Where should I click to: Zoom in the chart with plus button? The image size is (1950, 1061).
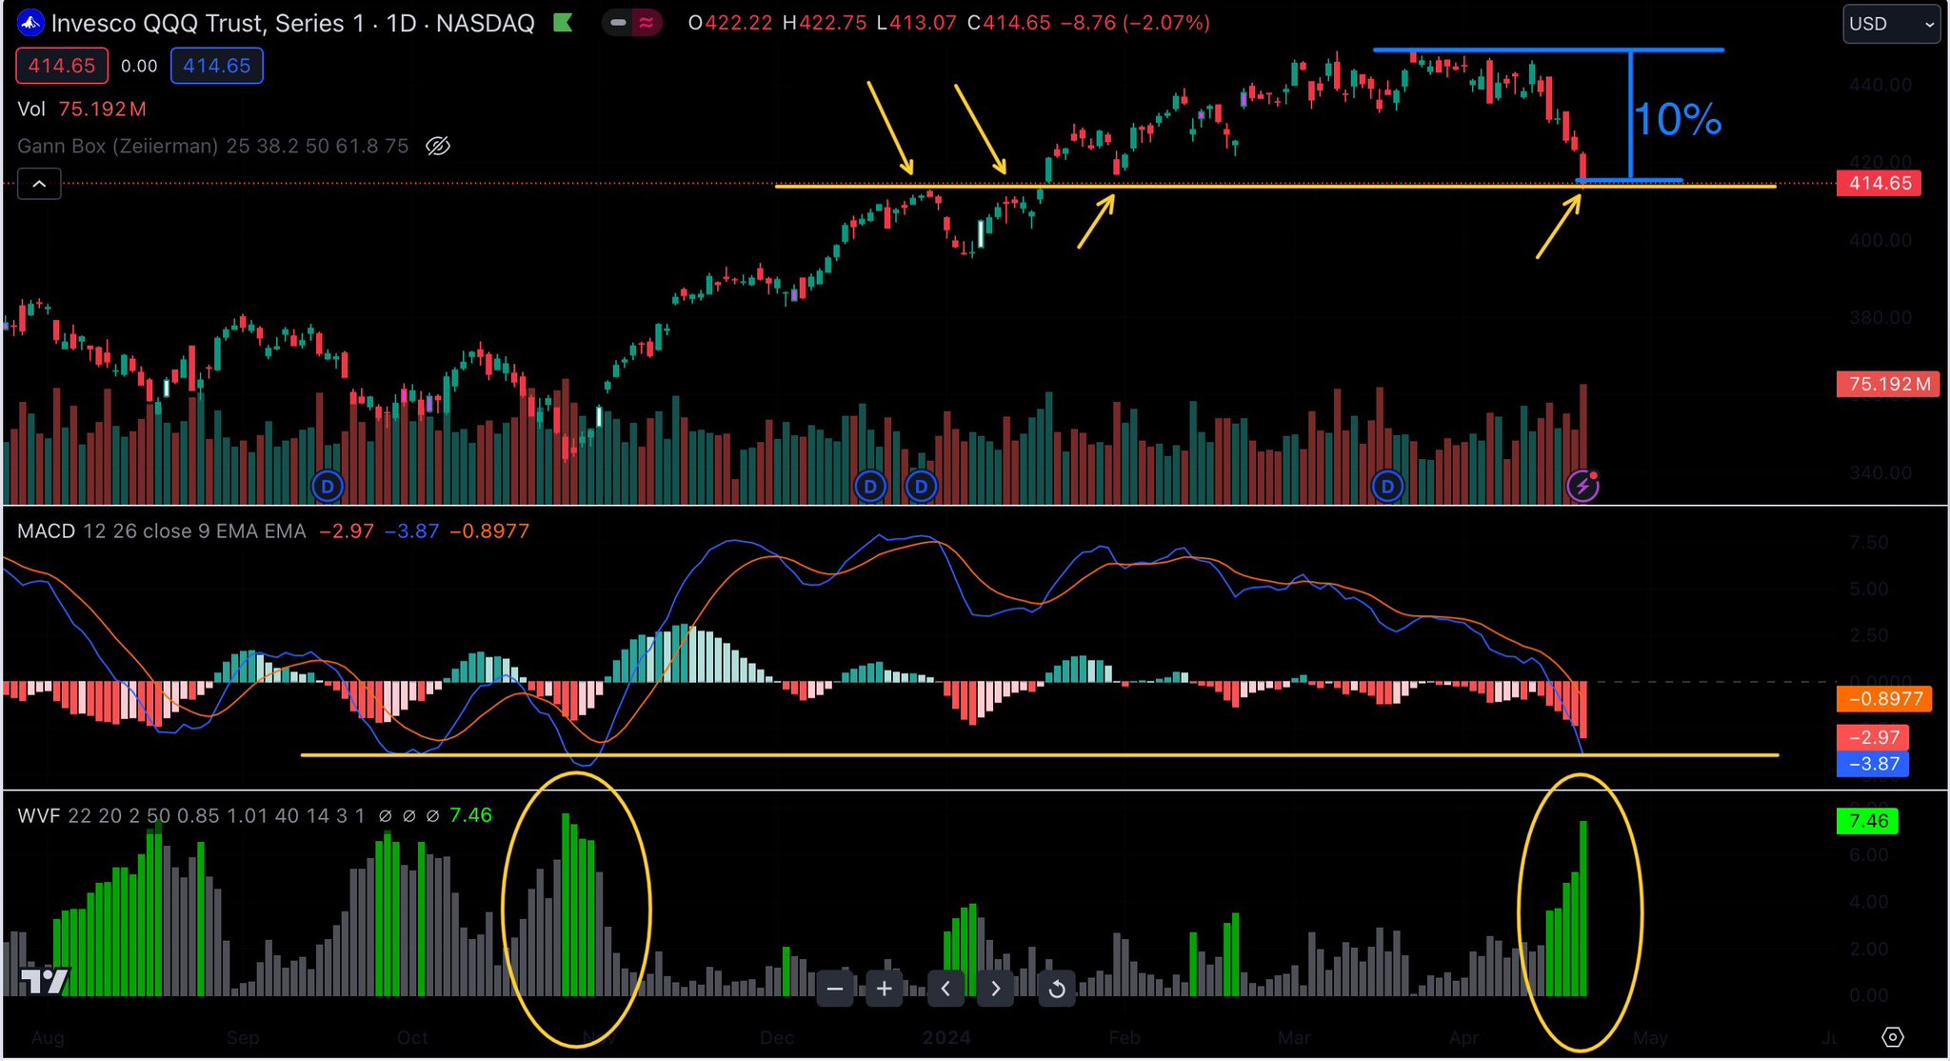pyautogui.click(x=884, y=989)
